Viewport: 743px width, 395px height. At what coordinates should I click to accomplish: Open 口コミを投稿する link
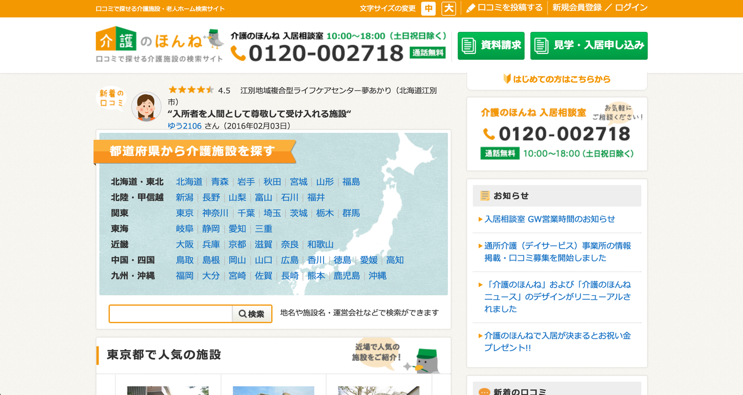[x=510, y=8]
